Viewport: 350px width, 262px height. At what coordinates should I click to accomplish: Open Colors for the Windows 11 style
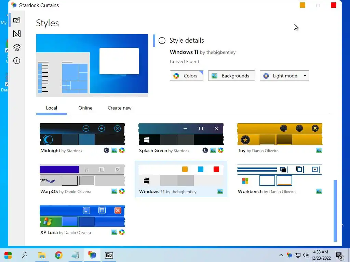[x=186, y=76]
